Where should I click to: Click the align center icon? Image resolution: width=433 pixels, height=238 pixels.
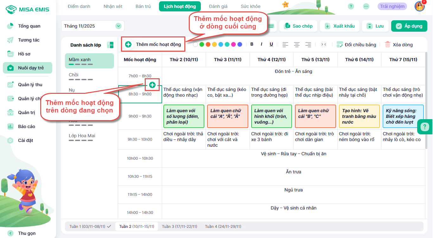[296, 45]
